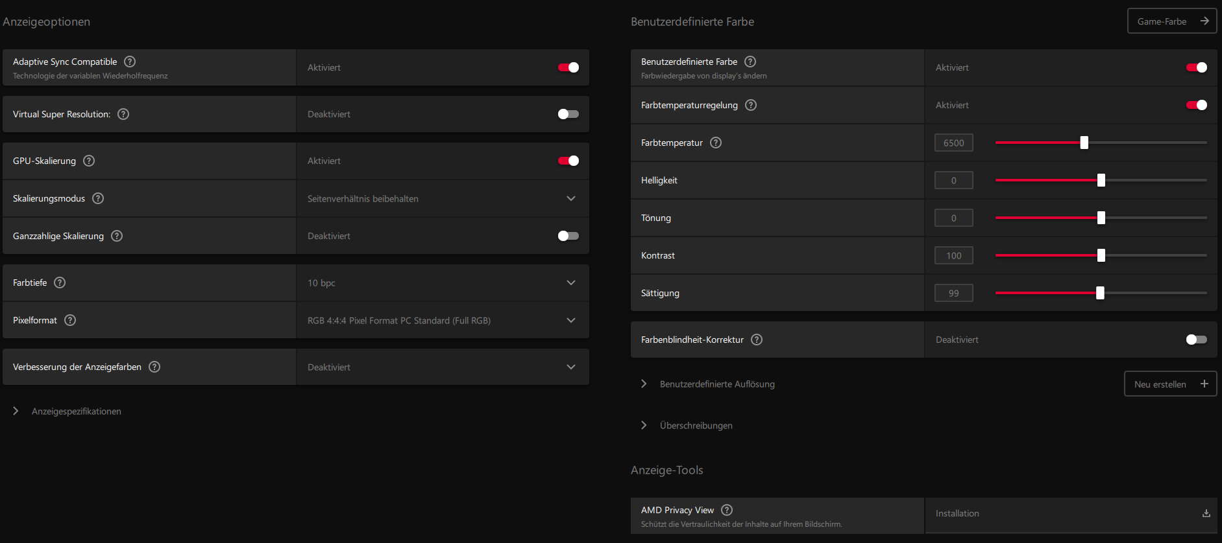
Task: Expand the Anzeigespezifikationen section
Action: tap(16, 411)
